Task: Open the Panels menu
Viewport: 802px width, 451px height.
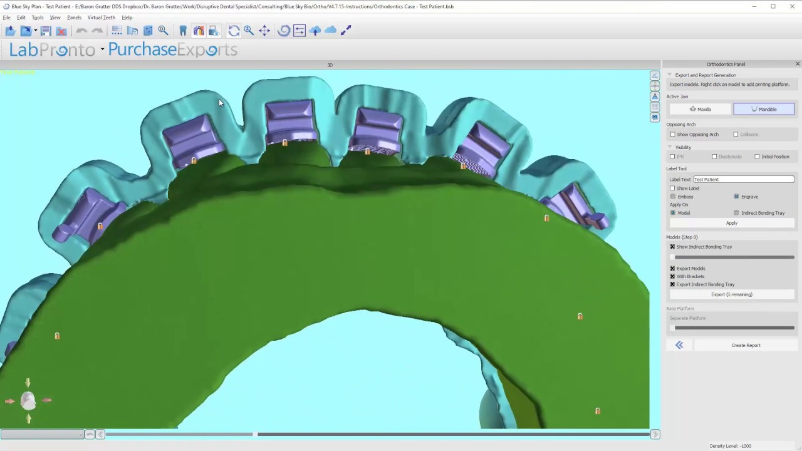Action: point(74,18)
